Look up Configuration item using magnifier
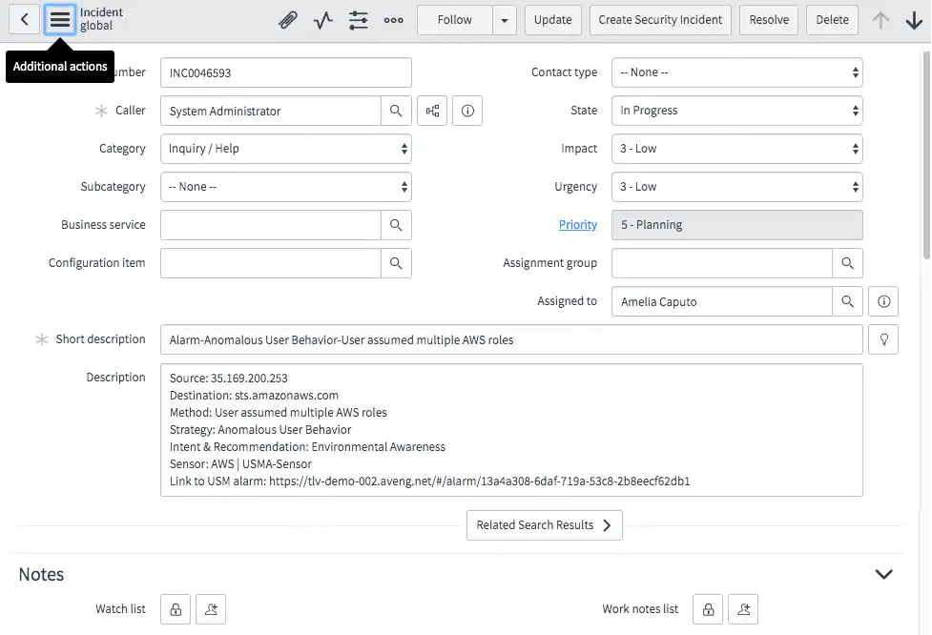The width and height of the screenshot is (932, 635). tap(396, 263)
